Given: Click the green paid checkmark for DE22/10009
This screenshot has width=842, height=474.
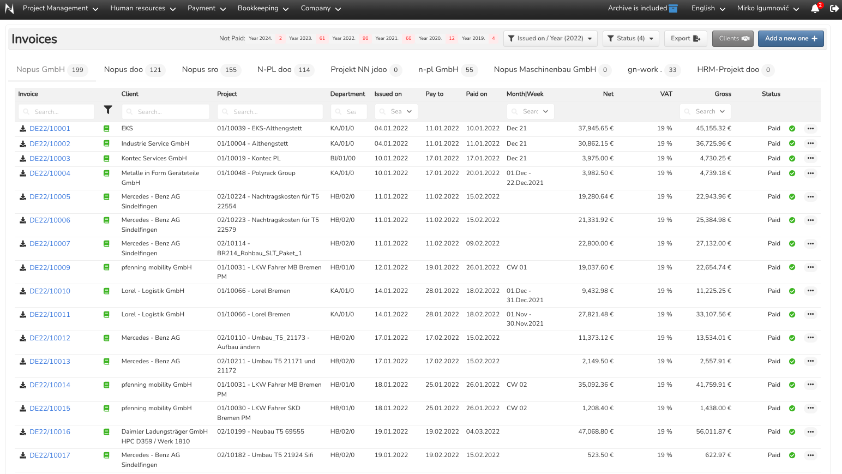Looking at the screenshot, I should 792,268.
